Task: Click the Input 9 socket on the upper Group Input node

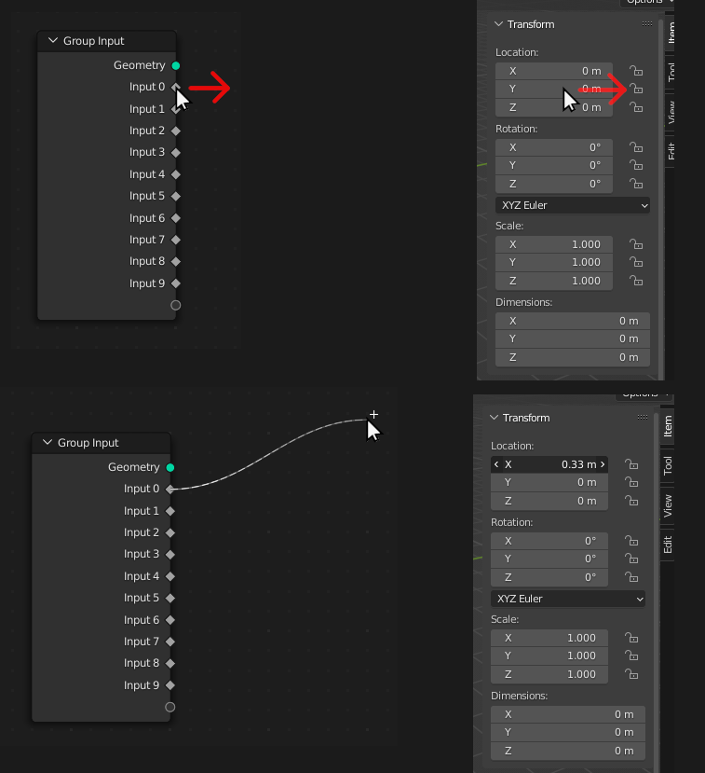Action: pyautogui.click(x=176, y=283)
